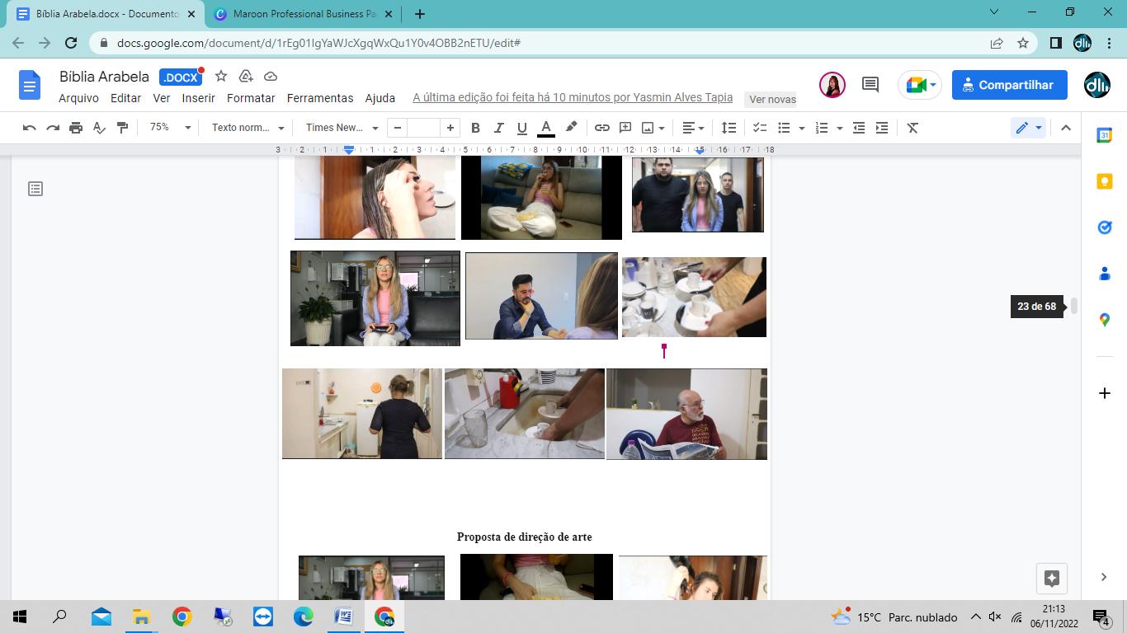Select the man reading newspaper image
This screenshot has height=633, width=1127.
click(686, 414)
